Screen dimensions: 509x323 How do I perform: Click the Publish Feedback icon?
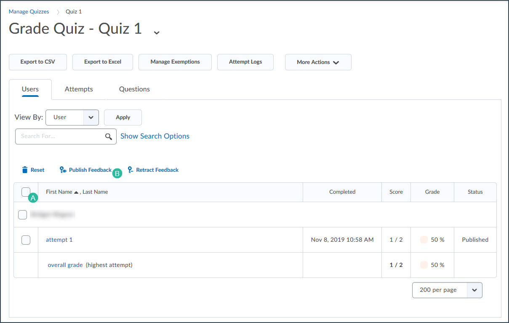(63, 169)
